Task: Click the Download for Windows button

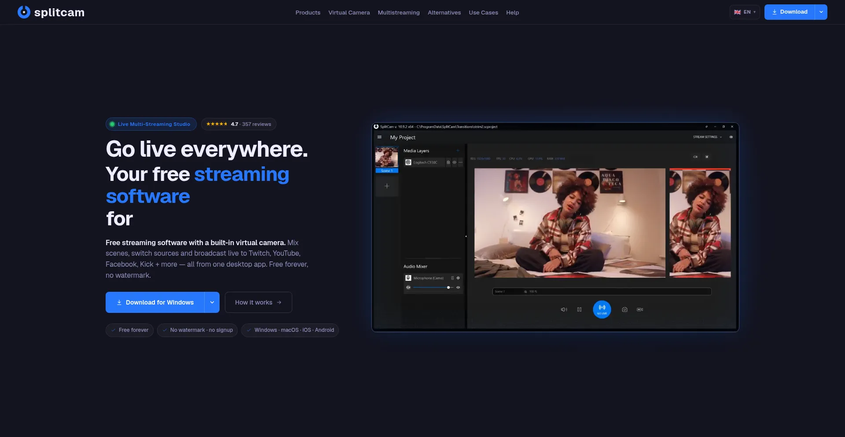Action: click(155, 302)
